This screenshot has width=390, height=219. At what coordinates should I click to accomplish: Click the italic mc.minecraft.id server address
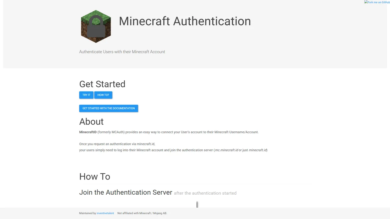(x=226, y=150)
